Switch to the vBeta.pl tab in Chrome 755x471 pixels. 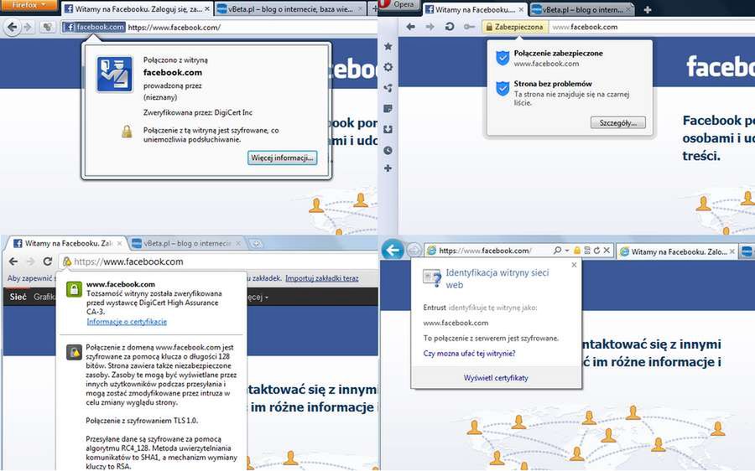click(x=186, y=243)
